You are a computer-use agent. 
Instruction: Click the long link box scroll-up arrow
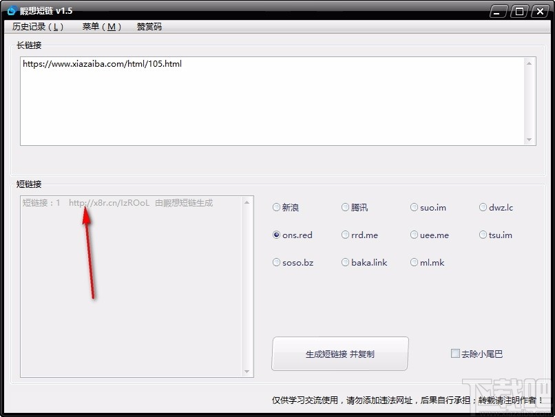point(529,63)
